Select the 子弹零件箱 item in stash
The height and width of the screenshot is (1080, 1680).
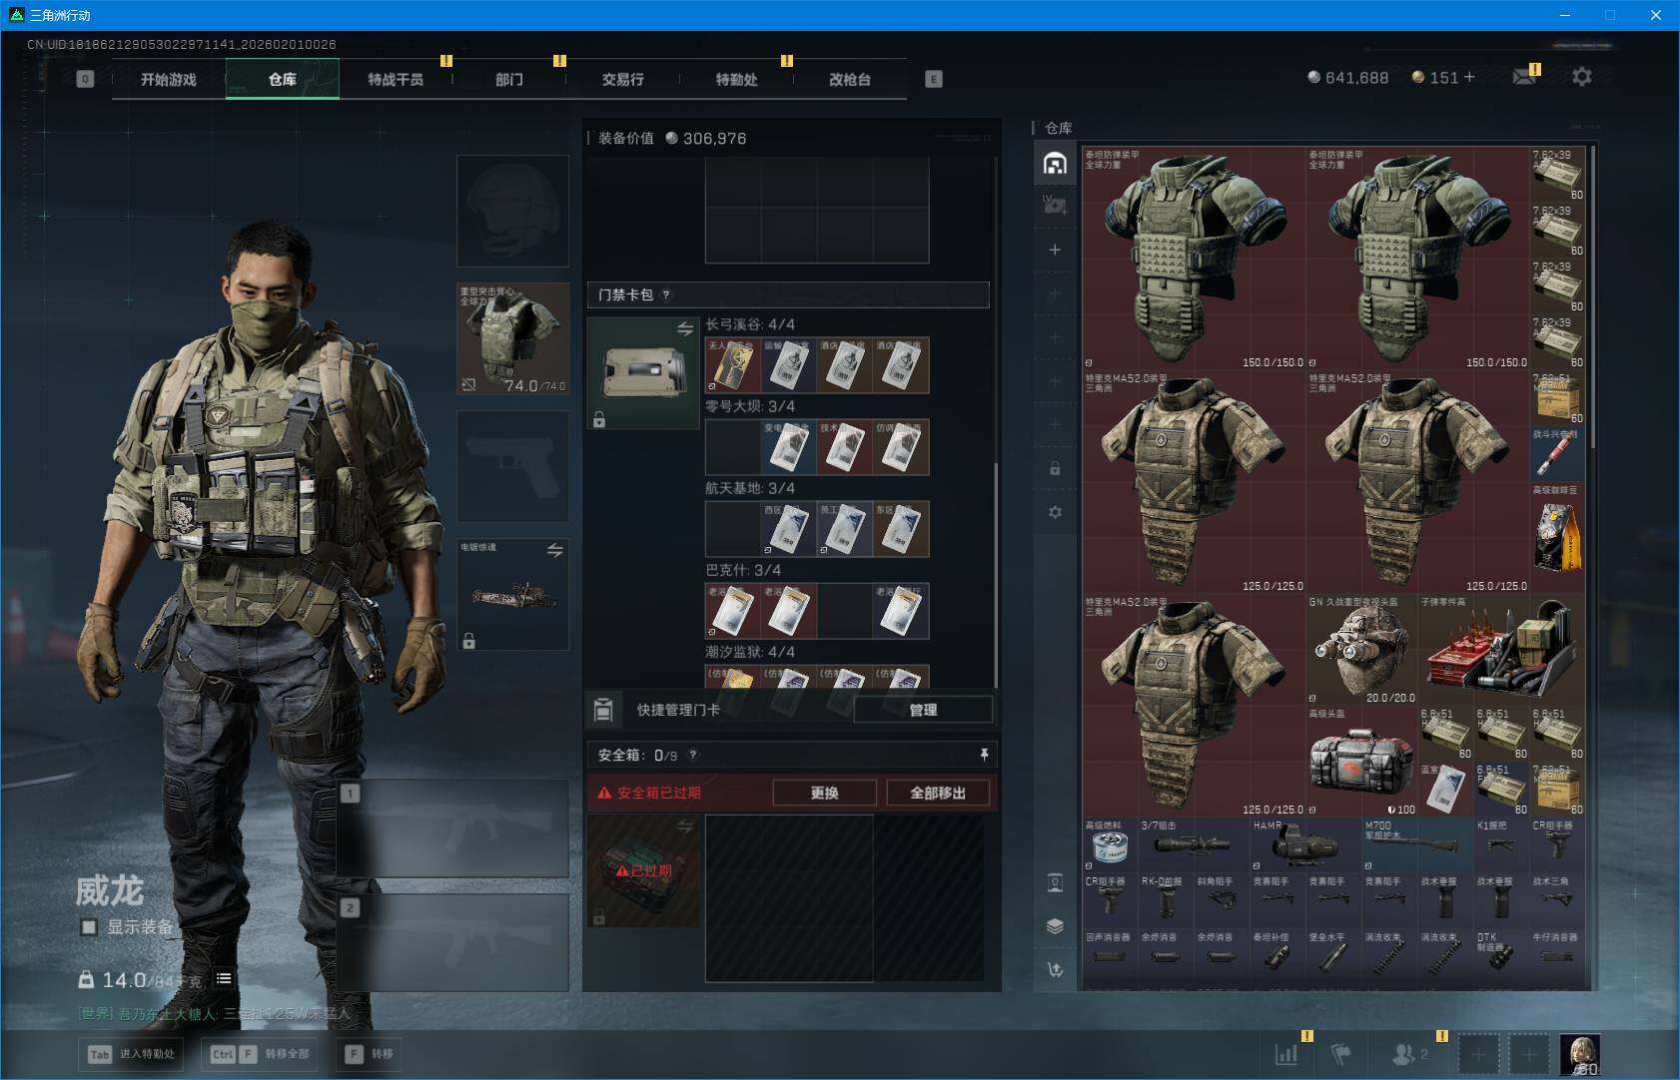(x=1502, y=650)
